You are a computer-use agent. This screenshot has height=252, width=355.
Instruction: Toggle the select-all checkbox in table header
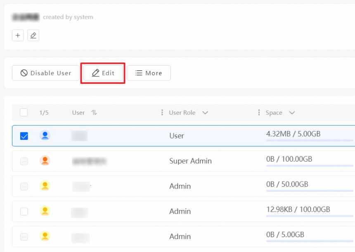coord(24,113)
